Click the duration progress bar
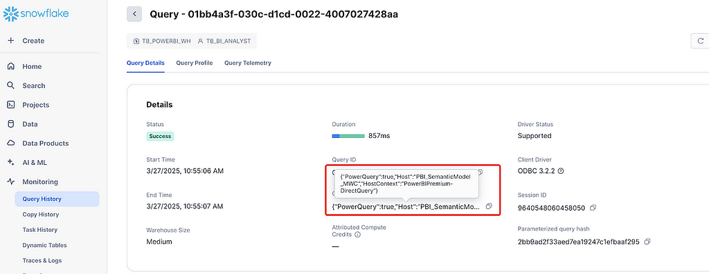 point(348,136)
